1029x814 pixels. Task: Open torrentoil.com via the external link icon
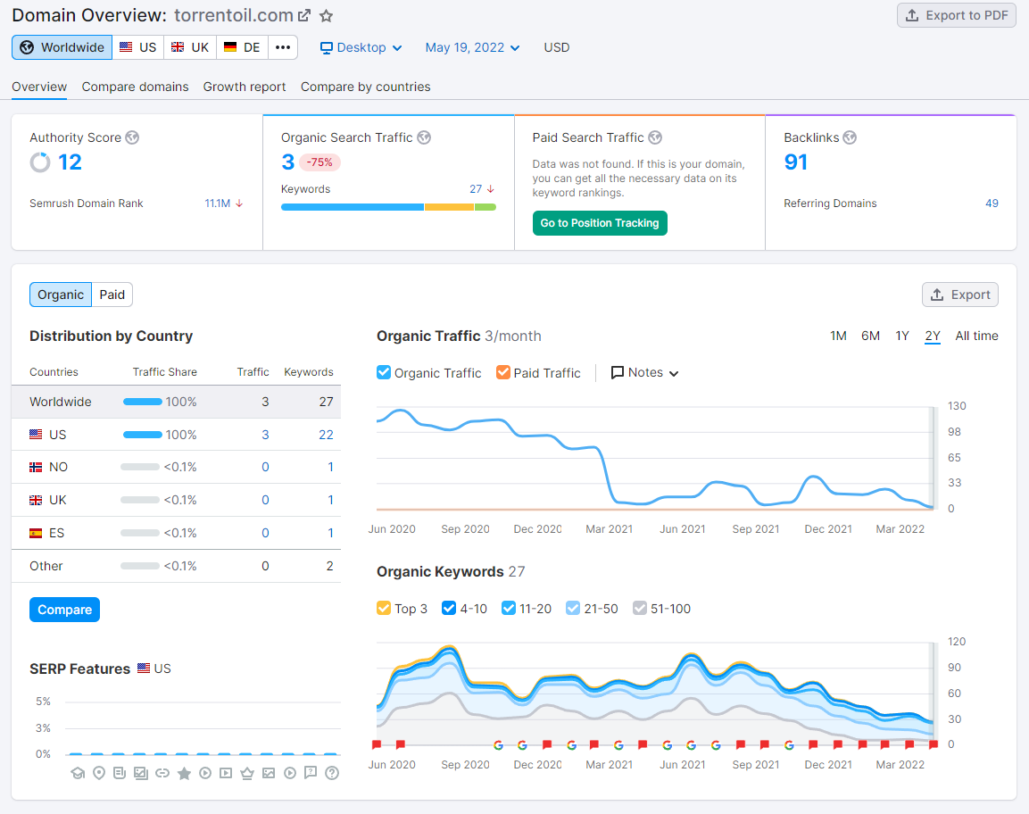(x=304, y=15)
